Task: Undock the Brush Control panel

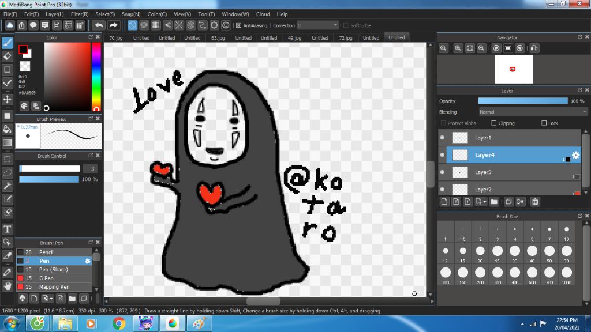Action: (x=91, y=155)
